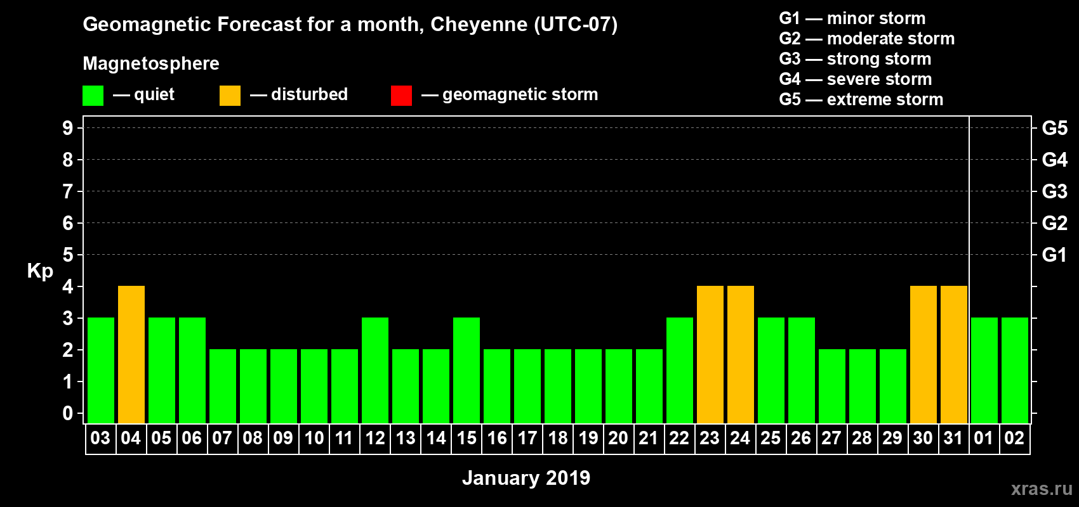The height and width of the screenshot is (507, 1079).
Task: Click the '— quiet' legend text
Action: point(144,94)
